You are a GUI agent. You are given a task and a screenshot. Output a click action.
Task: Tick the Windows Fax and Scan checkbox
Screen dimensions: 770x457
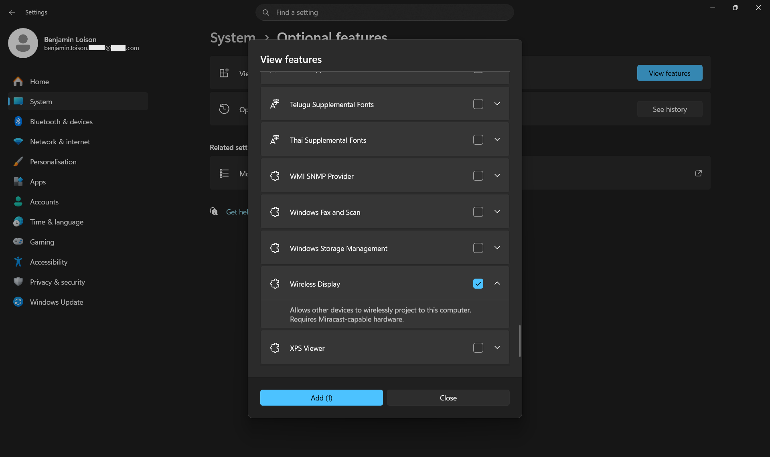pos(478,212)
